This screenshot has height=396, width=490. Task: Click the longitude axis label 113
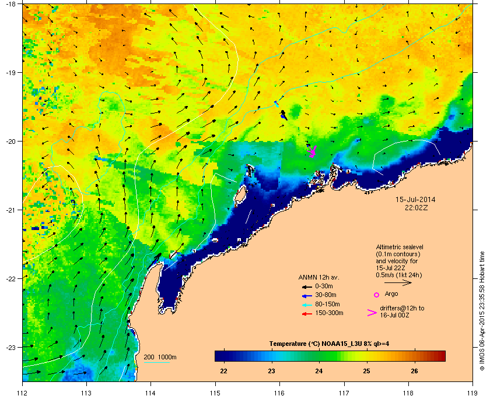[x=86, y=393]
